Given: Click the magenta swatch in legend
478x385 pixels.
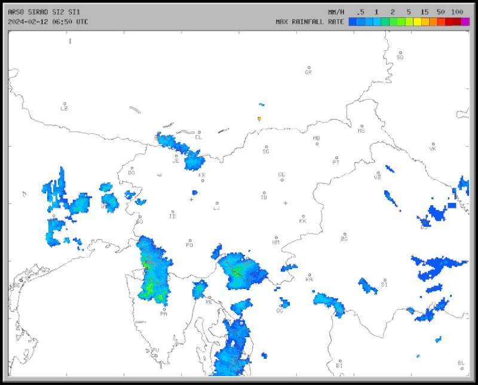Looking at the screenshot, I should click(x=465, y=21).
